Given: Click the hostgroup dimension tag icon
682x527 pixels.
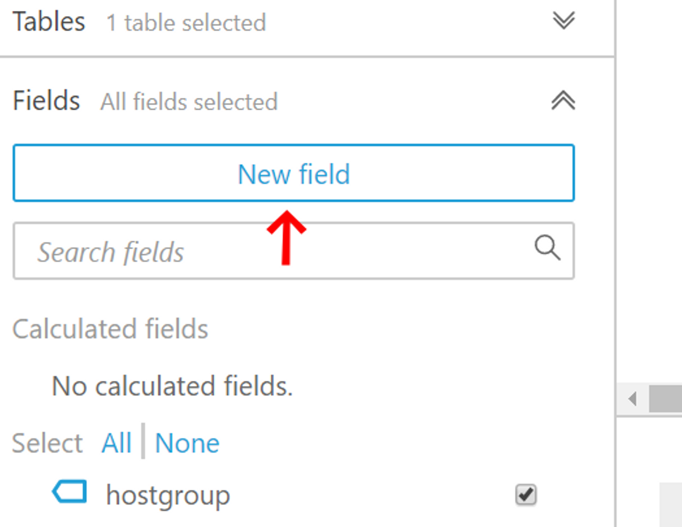Looking at the screenshot, I should pos(70,492).
